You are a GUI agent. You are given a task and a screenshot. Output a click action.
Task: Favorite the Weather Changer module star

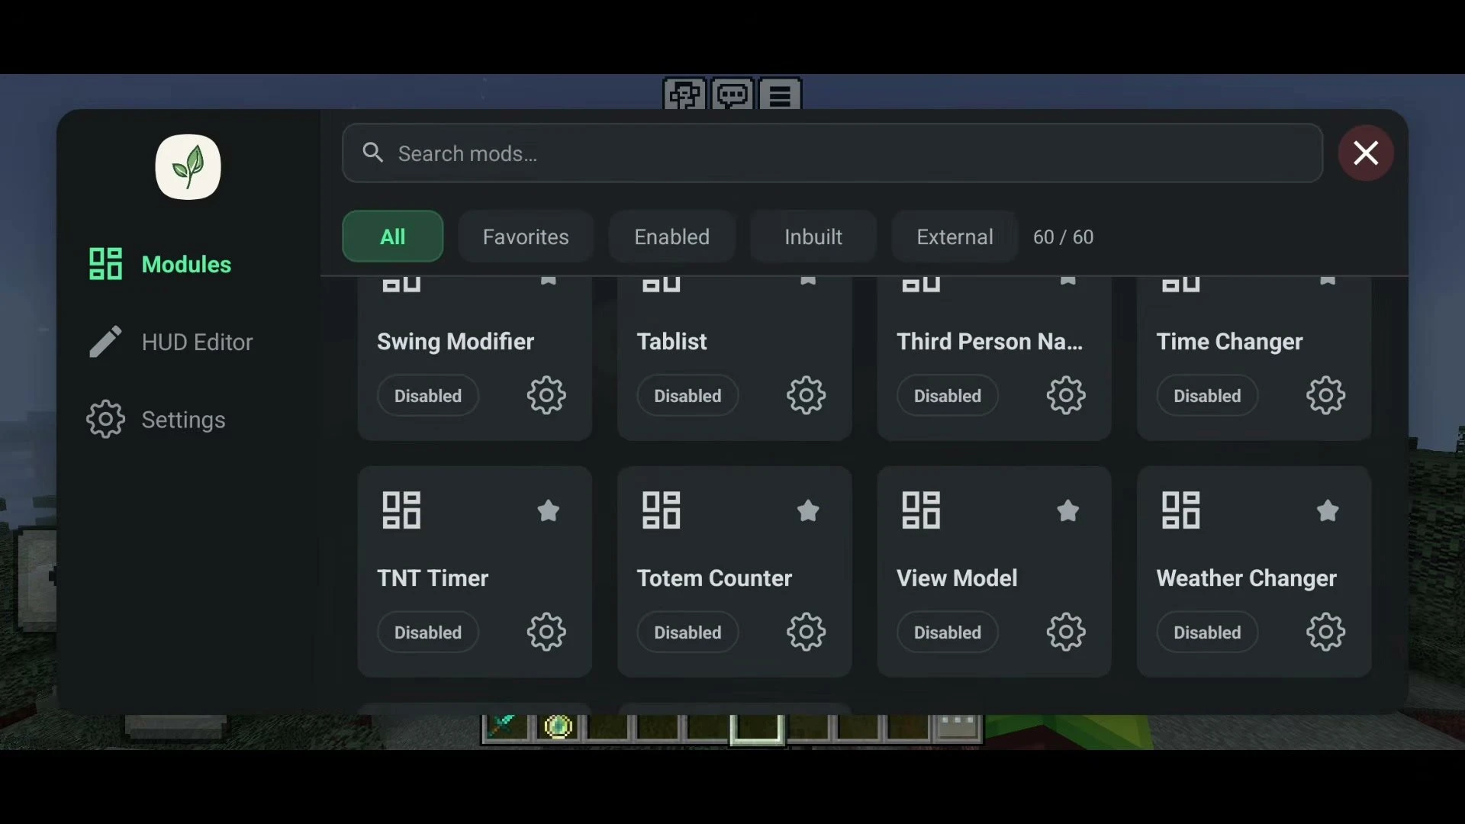(x=1328, y=510)
